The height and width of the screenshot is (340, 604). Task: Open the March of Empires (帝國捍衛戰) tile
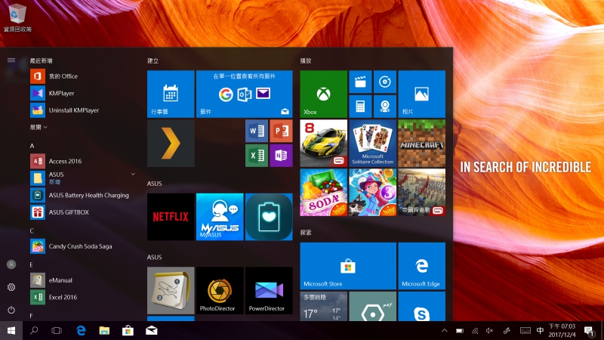coord(421,192)
